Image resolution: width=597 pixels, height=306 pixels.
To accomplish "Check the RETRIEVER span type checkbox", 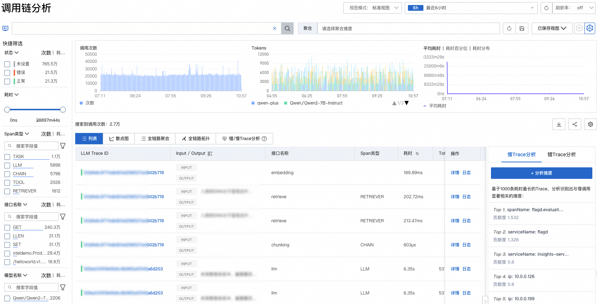I will pos(7,191).
